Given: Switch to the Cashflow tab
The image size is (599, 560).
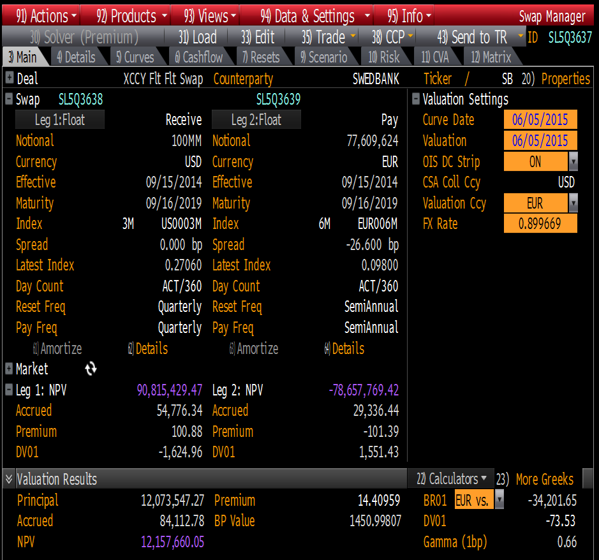Looking at the screenshot, I should pyautogui.click(x=201, y=57).
